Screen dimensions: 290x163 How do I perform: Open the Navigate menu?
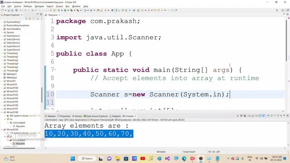pos(39,6)
